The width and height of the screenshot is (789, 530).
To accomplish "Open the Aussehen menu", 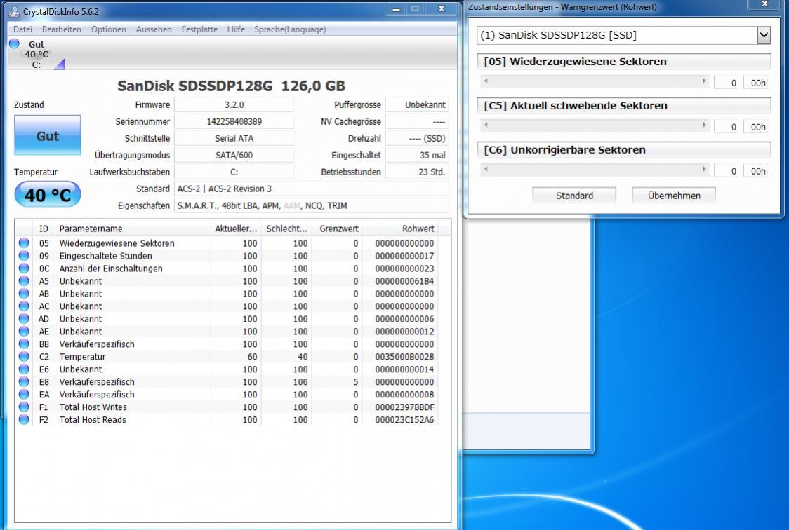I will [154, 29].
